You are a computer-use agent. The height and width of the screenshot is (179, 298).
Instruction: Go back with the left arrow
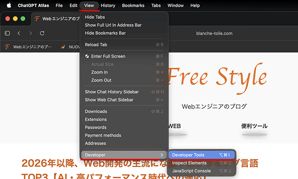coord(19,33)
